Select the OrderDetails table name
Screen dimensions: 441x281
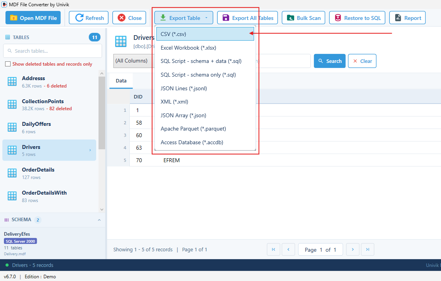click(x=38, y=170)
